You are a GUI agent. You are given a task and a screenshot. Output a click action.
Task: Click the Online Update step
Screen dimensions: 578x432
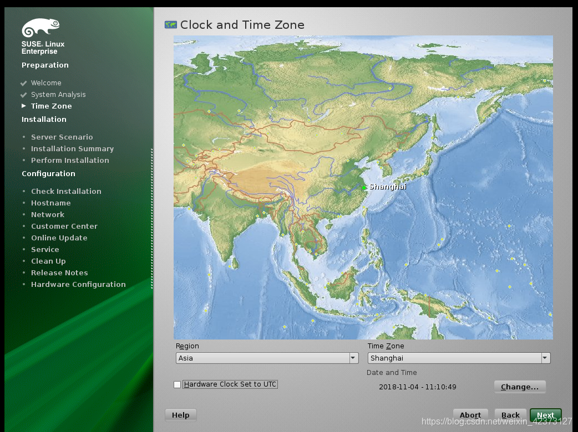pyautogui.click(x=59, y=238)
